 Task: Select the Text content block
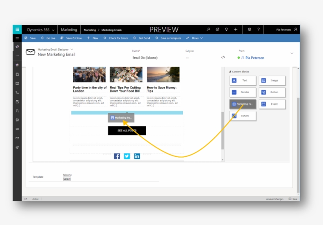[x=243, y=81]
